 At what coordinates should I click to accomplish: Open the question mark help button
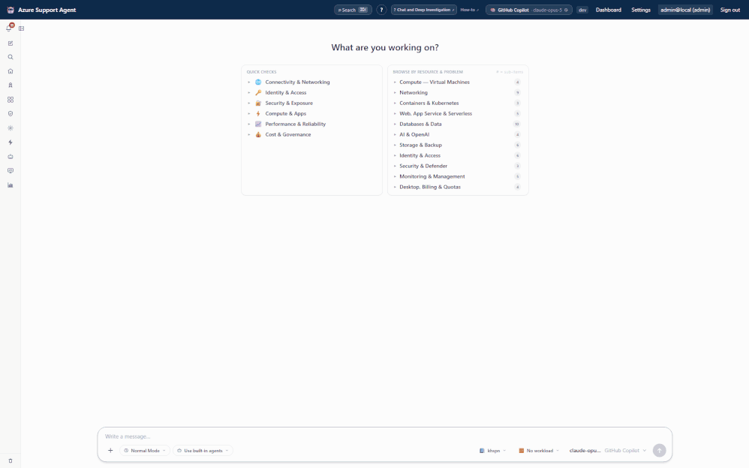[381, 10]
